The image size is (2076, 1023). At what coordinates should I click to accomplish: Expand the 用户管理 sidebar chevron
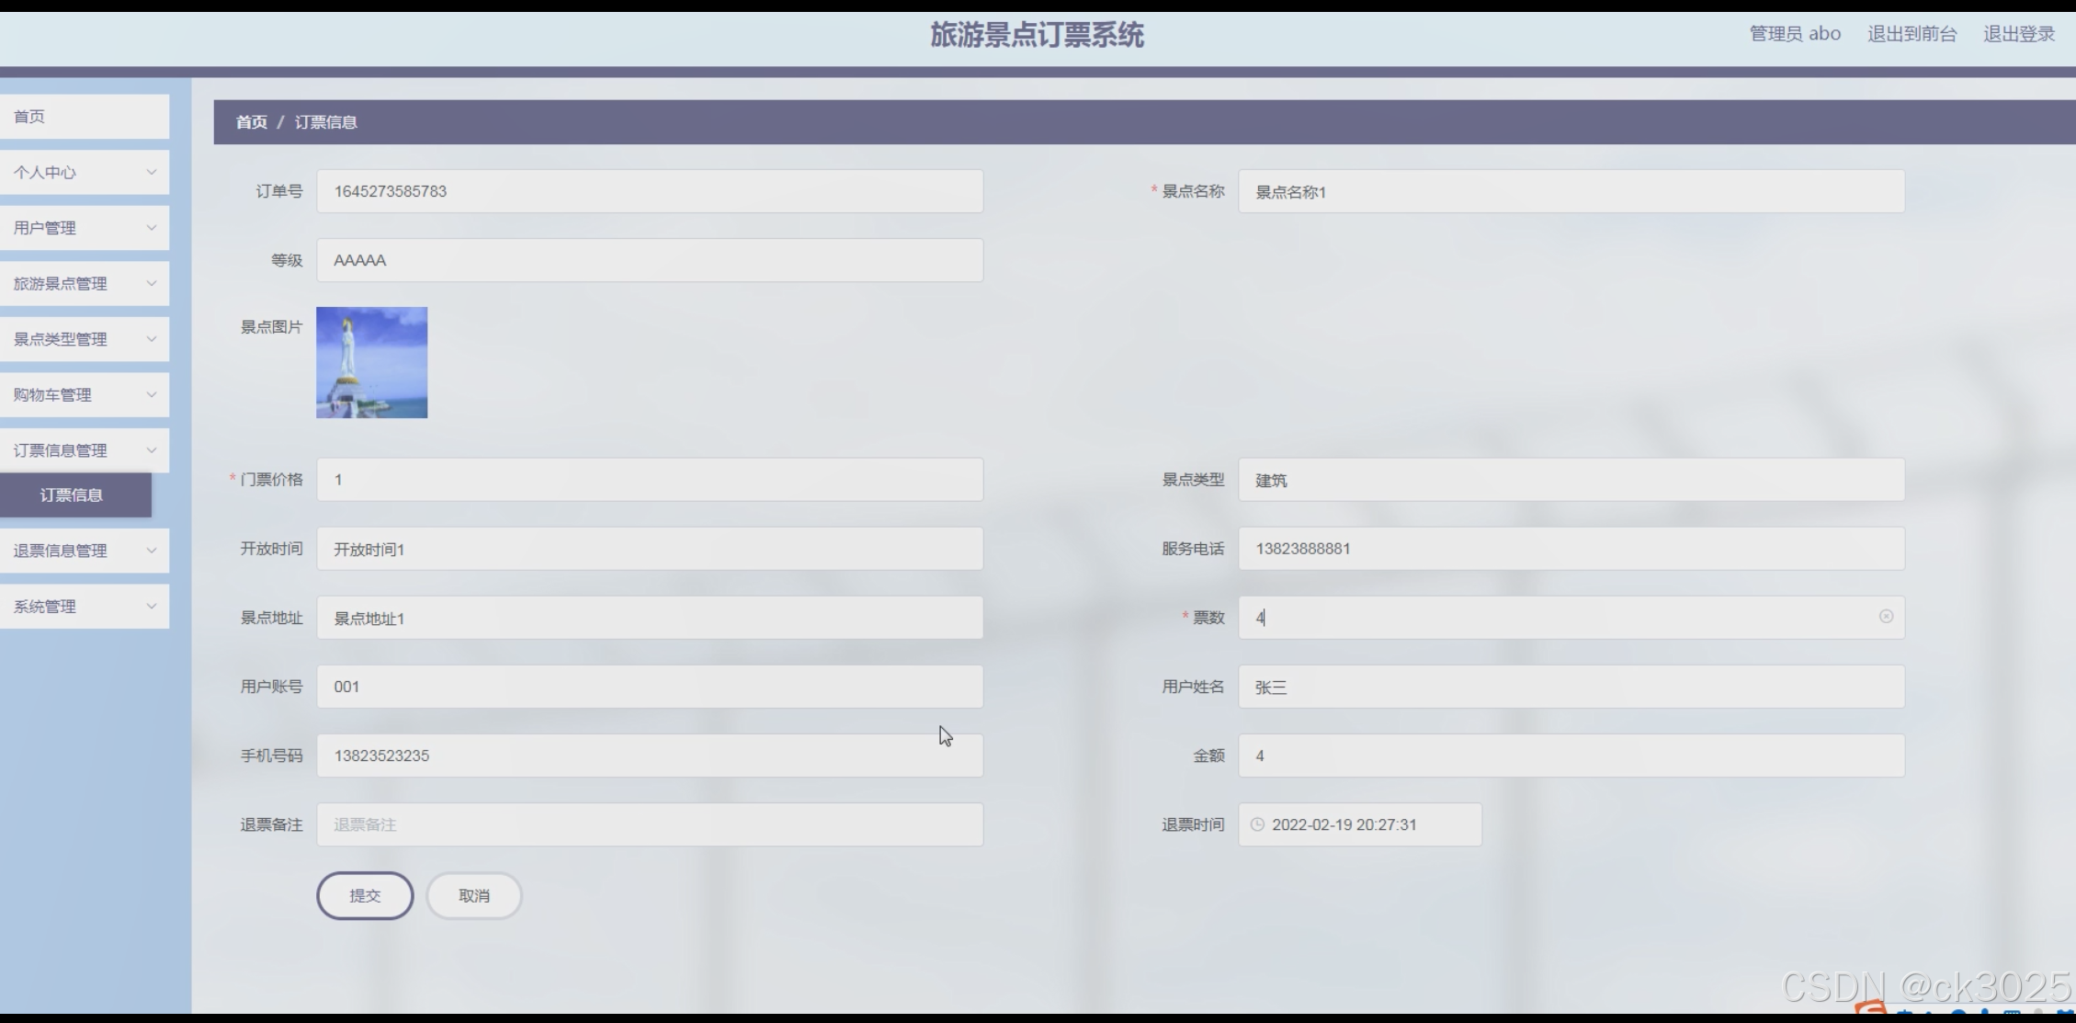click(151, 228)
